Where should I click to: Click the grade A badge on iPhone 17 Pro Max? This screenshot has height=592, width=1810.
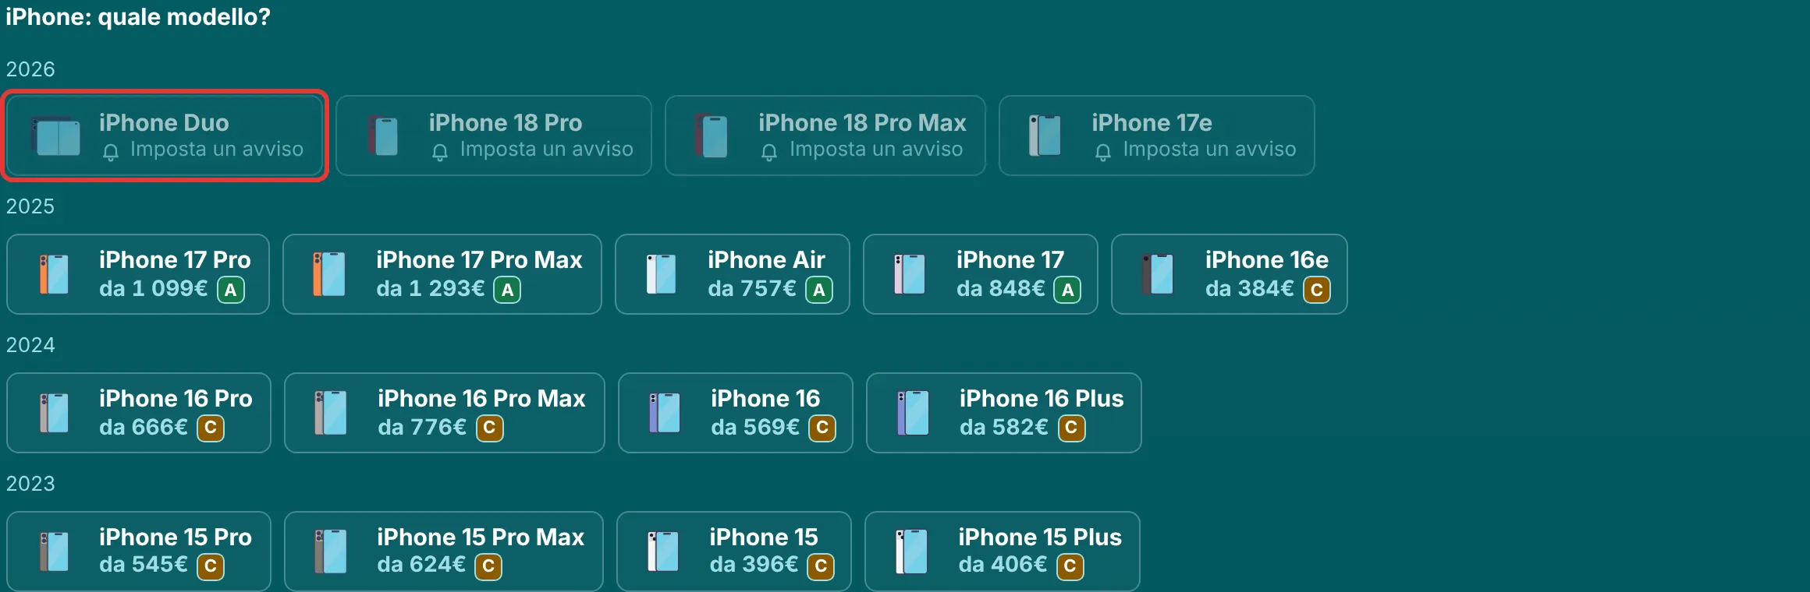click(507, 290)
